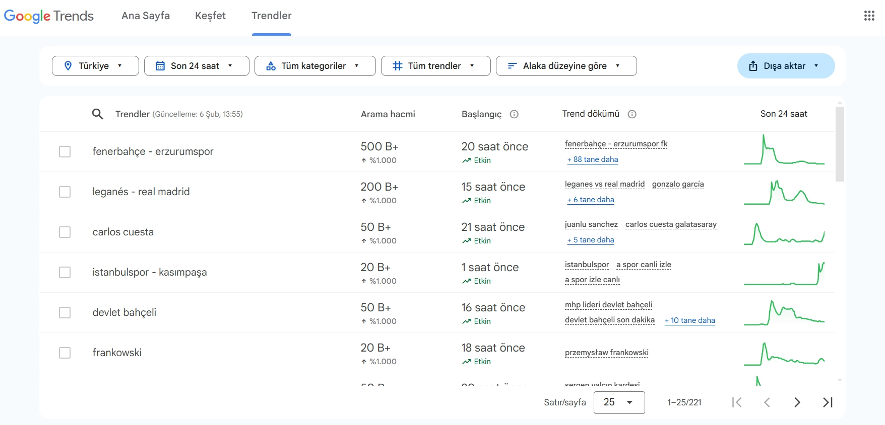The width and height of the screenshot is (885, 425).
Task: Click the Google Trends logo
Action: (49, 16)
